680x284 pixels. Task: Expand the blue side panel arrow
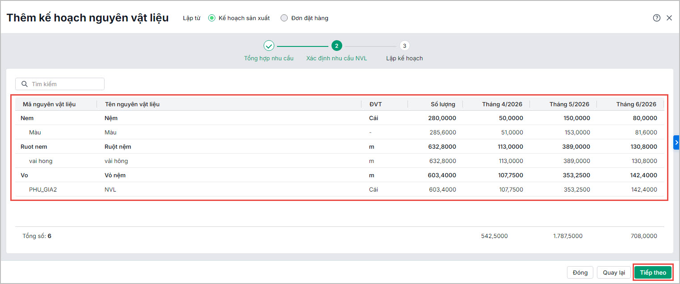676,142
